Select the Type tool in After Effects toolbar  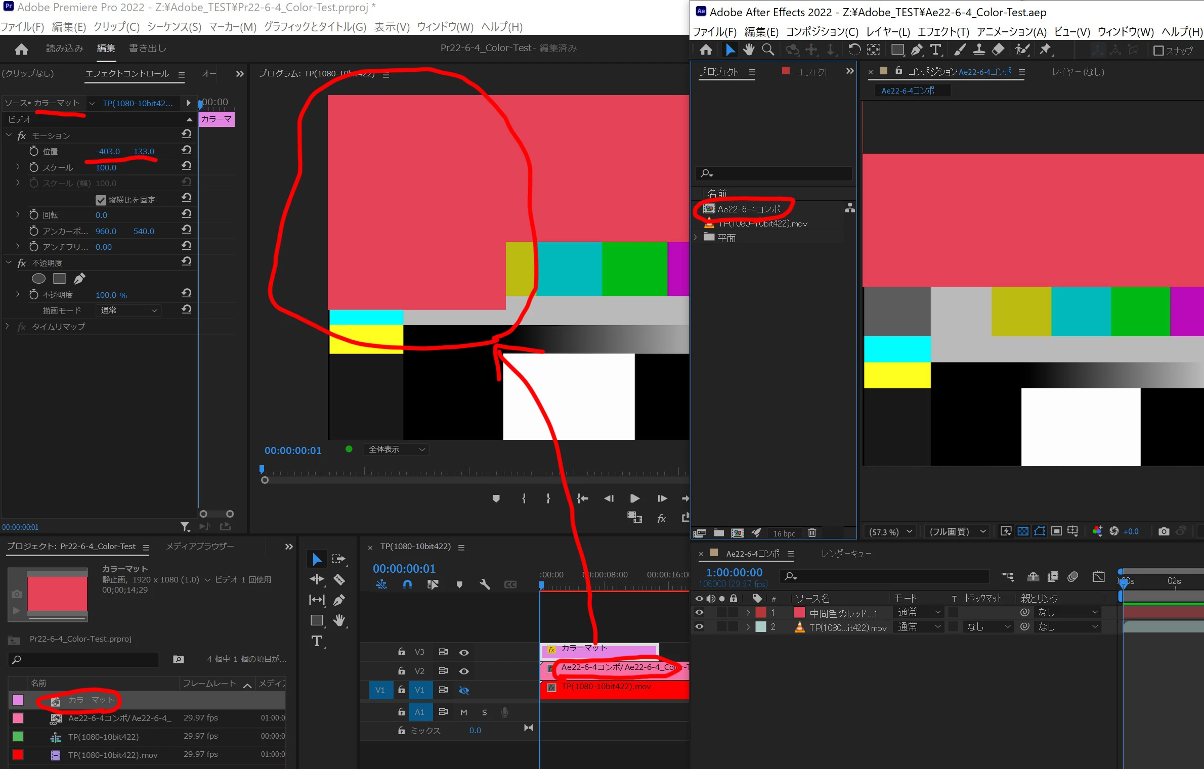pyautogui.click(x=935, y=50)
